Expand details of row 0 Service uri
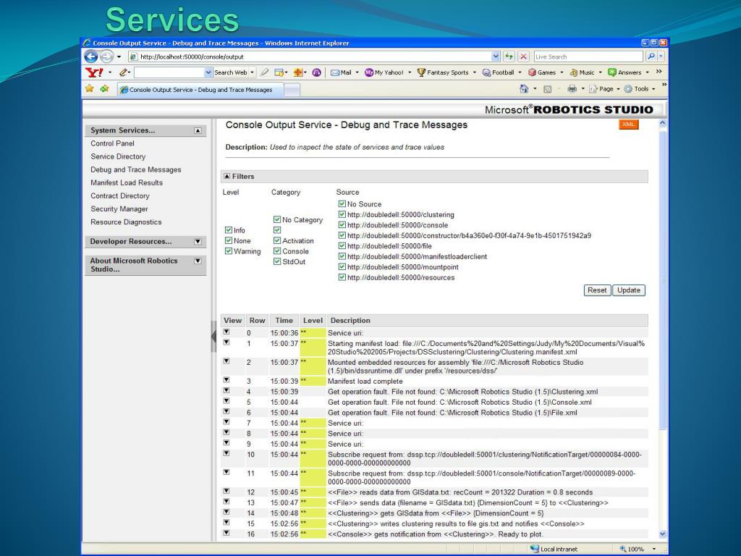This screenshot has height=556, width=741. tap(226, 332)
